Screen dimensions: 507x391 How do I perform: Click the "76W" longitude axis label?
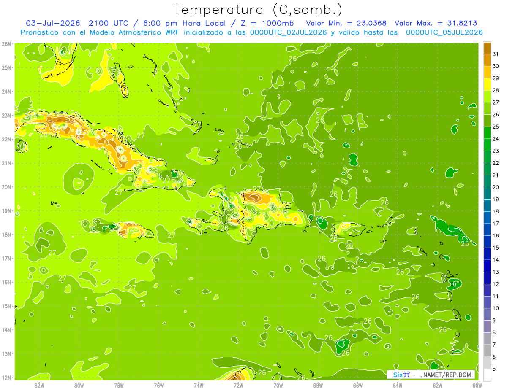[x=159, y=385]
